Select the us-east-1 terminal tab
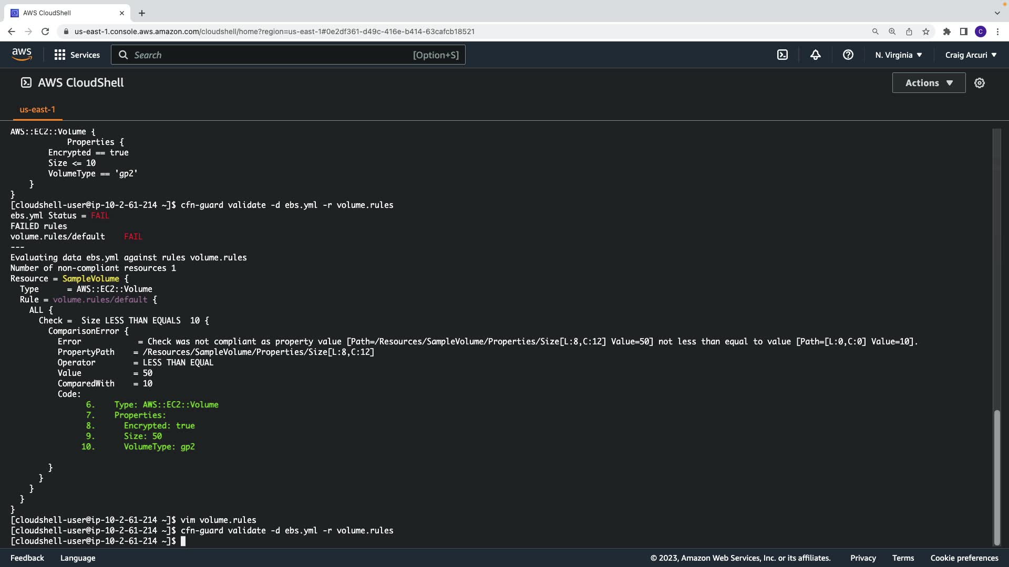1009x567 pixels. (37, 109)
